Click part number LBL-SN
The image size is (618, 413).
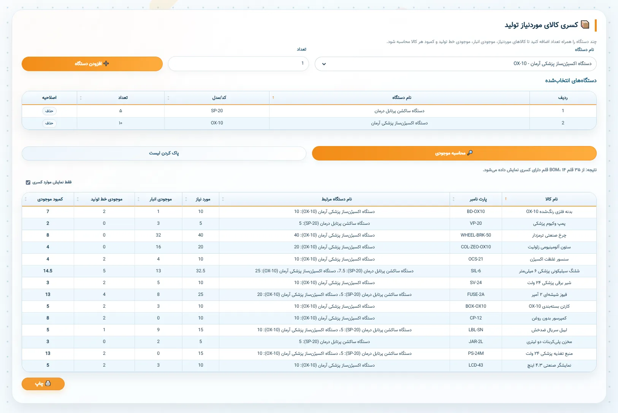click(x=476, y=330)
